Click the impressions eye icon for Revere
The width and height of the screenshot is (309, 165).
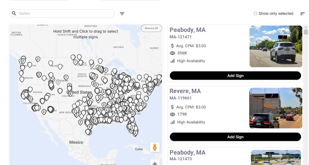pyautogui.click(x=173, y=114)
